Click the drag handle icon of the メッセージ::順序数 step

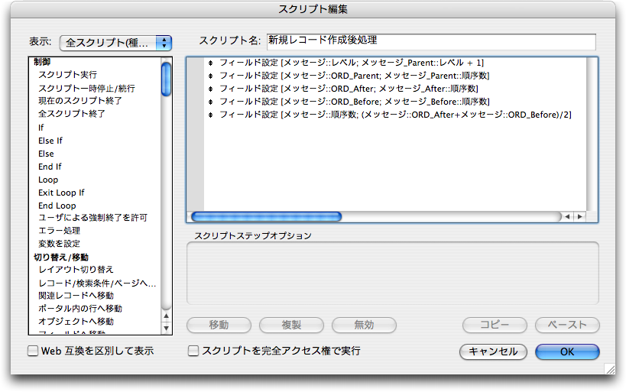(x=210, y=115)
